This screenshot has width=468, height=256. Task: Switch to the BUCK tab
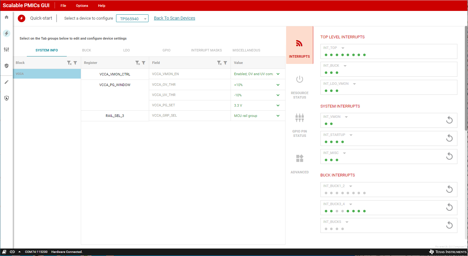point(86,50)
